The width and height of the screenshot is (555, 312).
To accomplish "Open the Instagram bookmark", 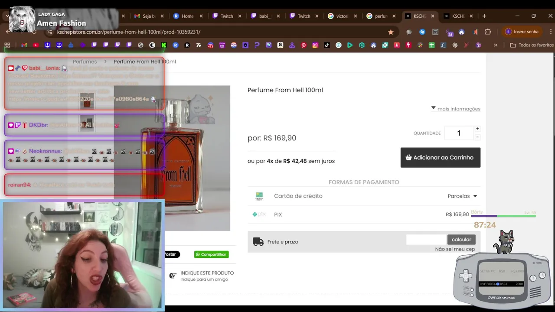I will tap(315, 45).
